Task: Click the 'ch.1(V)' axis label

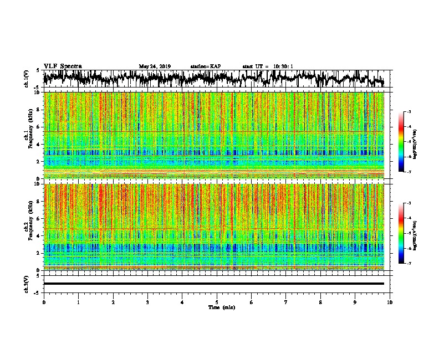Action: (x=27, y=79)
